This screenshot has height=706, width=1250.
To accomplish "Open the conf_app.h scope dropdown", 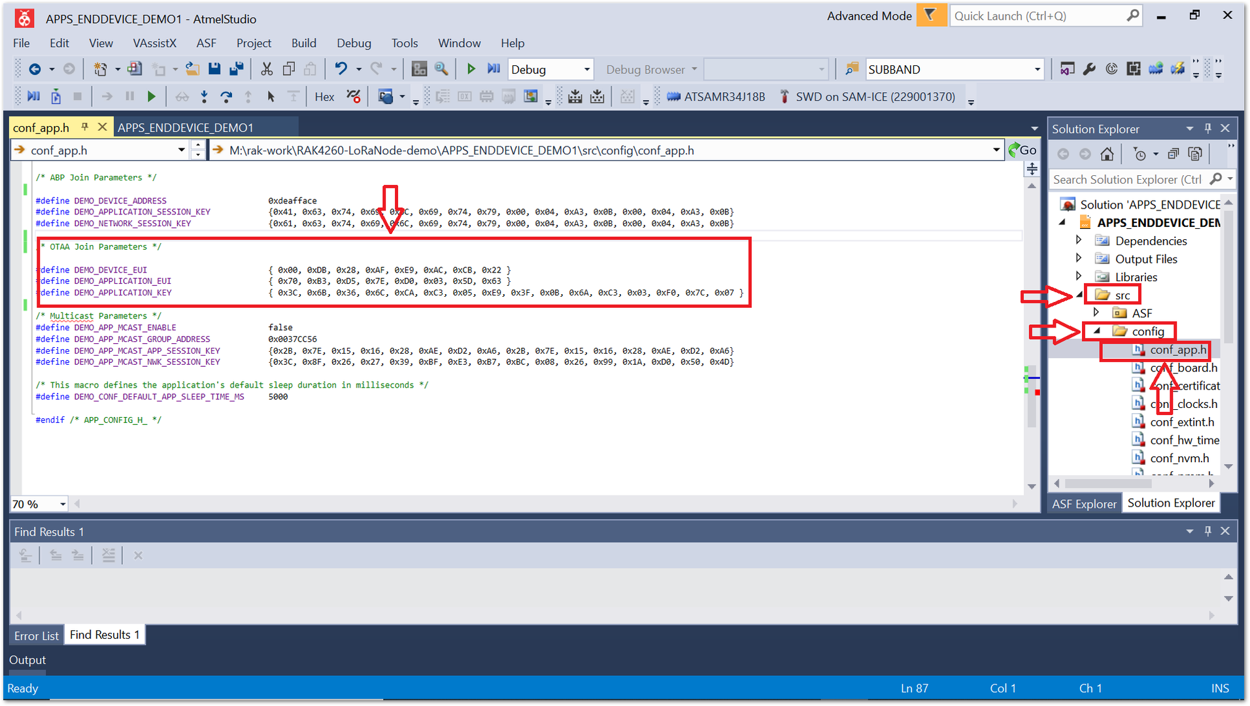I will point(181,150).
